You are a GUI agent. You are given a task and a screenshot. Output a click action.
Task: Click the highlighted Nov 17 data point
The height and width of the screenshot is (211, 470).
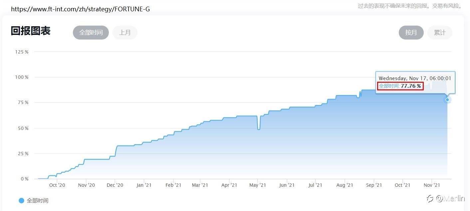point(447,100)
